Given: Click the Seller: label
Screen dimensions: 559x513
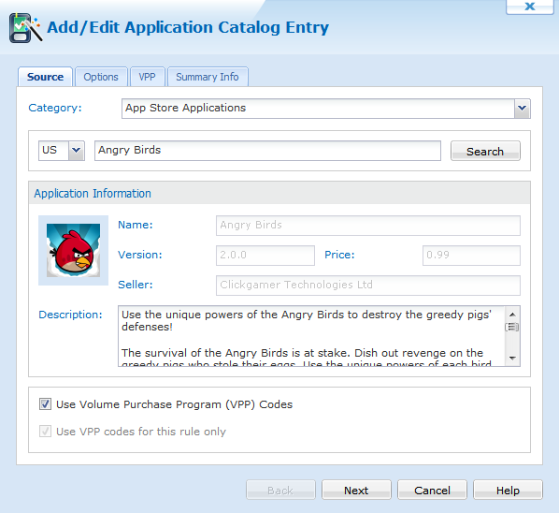Looking at the screenshot, I should point(136,285).
